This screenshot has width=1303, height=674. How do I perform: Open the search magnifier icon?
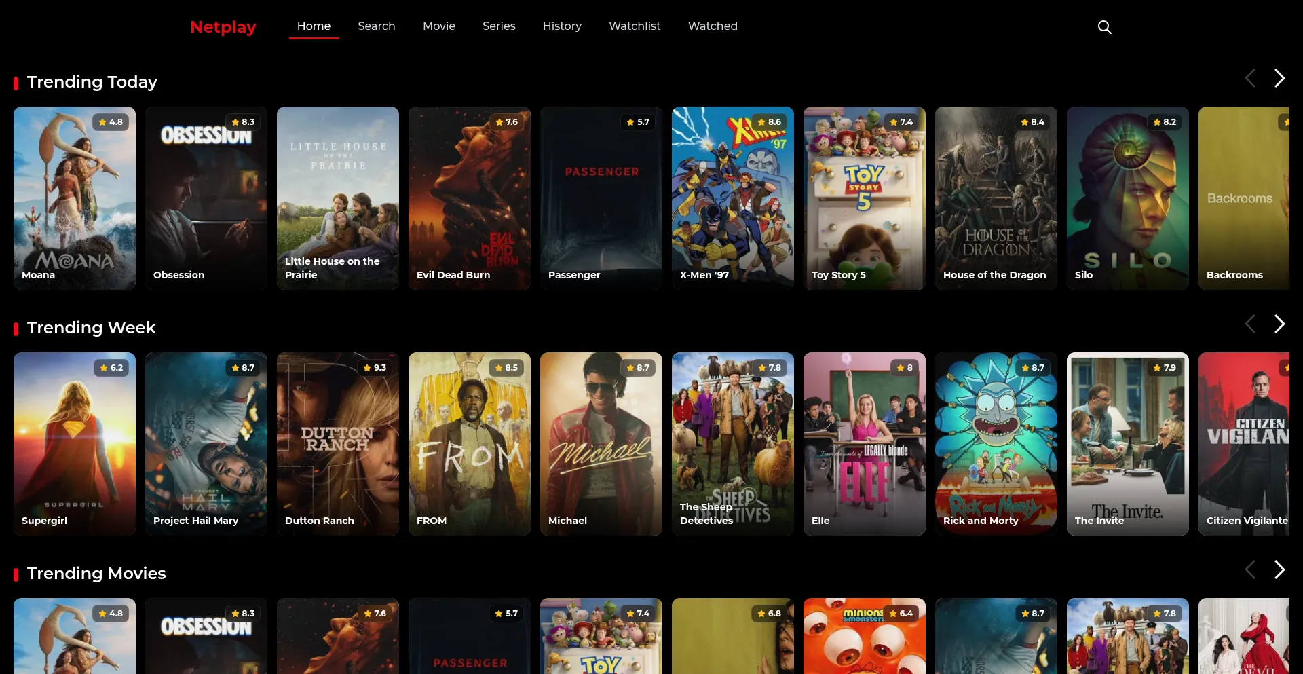tap(1104, 27)
